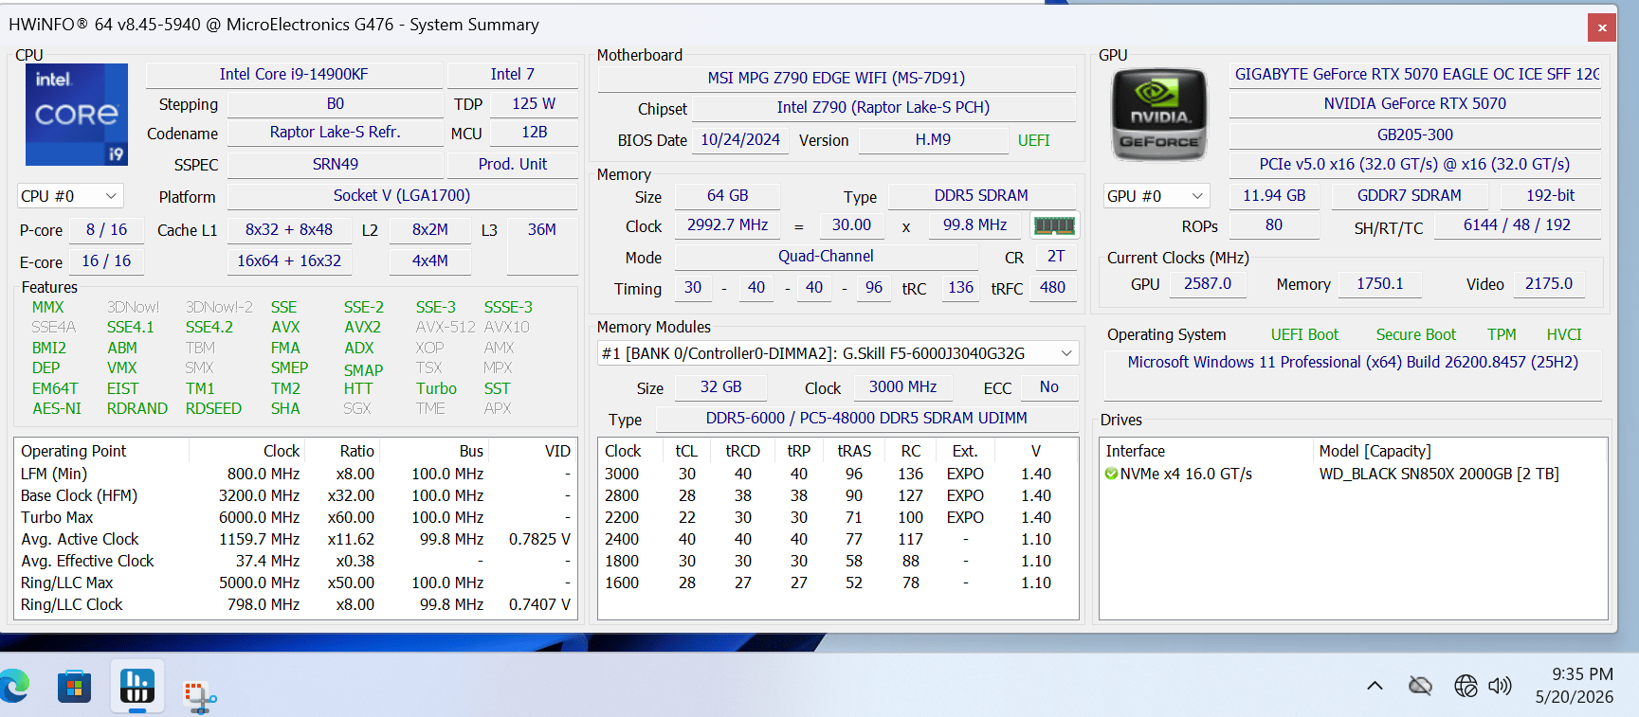Click the GPU memory clock 1750.1 value

[x=1379, y=284]
